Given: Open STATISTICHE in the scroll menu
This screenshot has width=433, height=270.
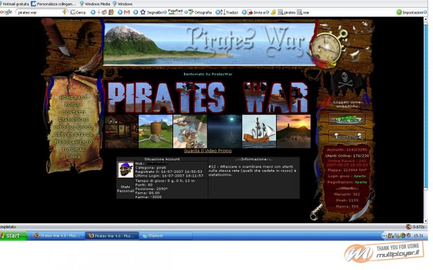Looking at the screenshot, I should tap(73, 119).
